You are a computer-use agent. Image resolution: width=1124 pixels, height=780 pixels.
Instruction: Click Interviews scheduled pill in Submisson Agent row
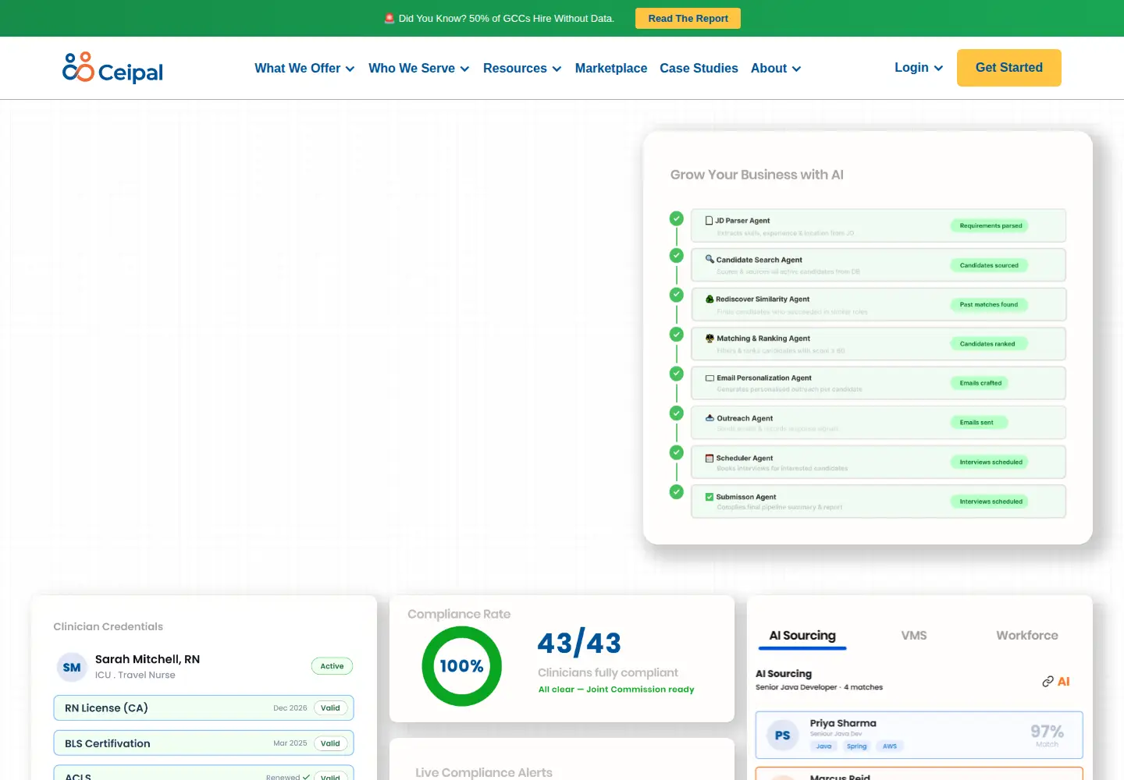(x=991, y=502)
